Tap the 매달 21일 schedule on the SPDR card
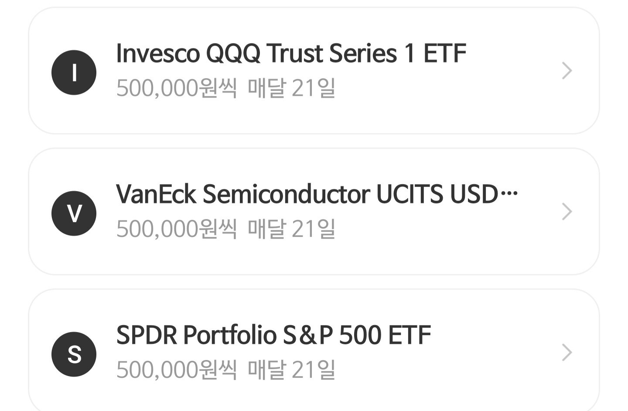 point(291,370)
